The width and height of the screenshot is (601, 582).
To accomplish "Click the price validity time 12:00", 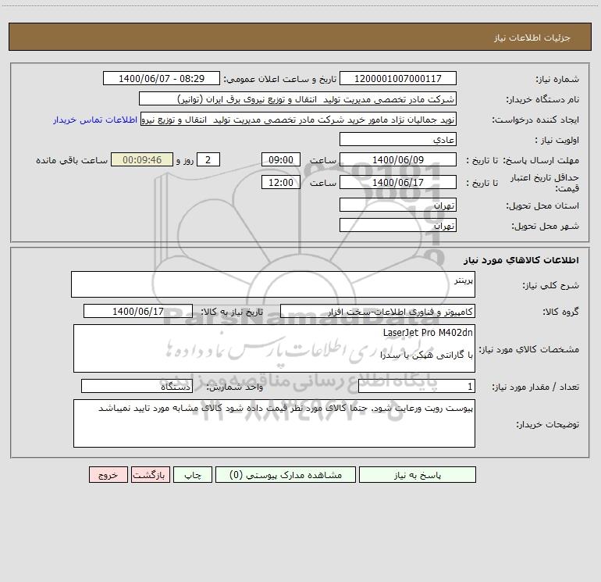I will tap(280, 182).
